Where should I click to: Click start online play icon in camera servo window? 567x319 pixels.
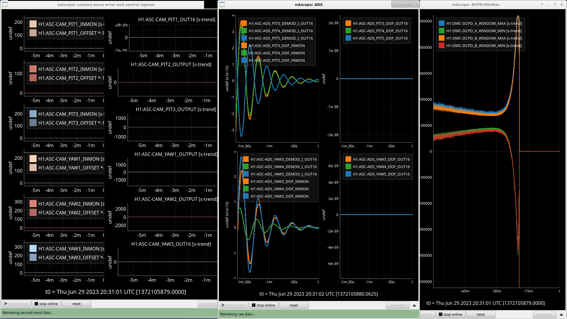[x=6, y=304]
